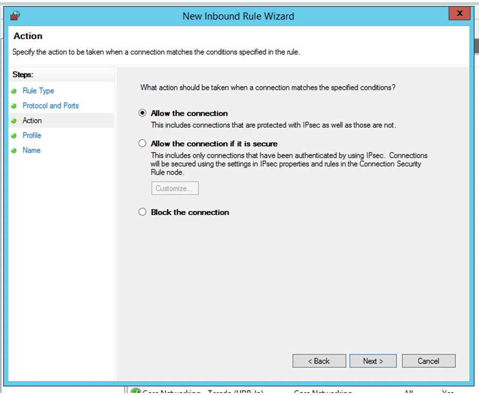Select the Action step in sidebar

point(32,121)
